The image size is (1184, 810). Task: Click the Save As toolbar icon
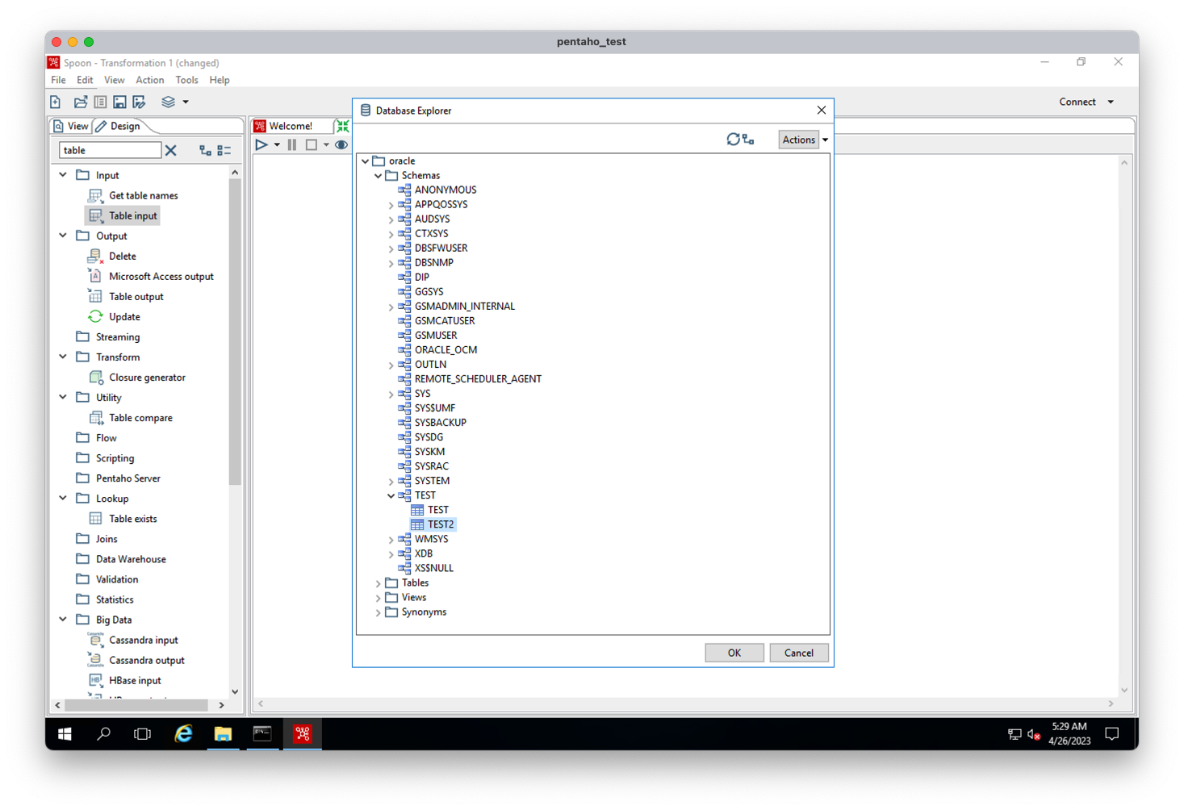(x=140, y=102)
